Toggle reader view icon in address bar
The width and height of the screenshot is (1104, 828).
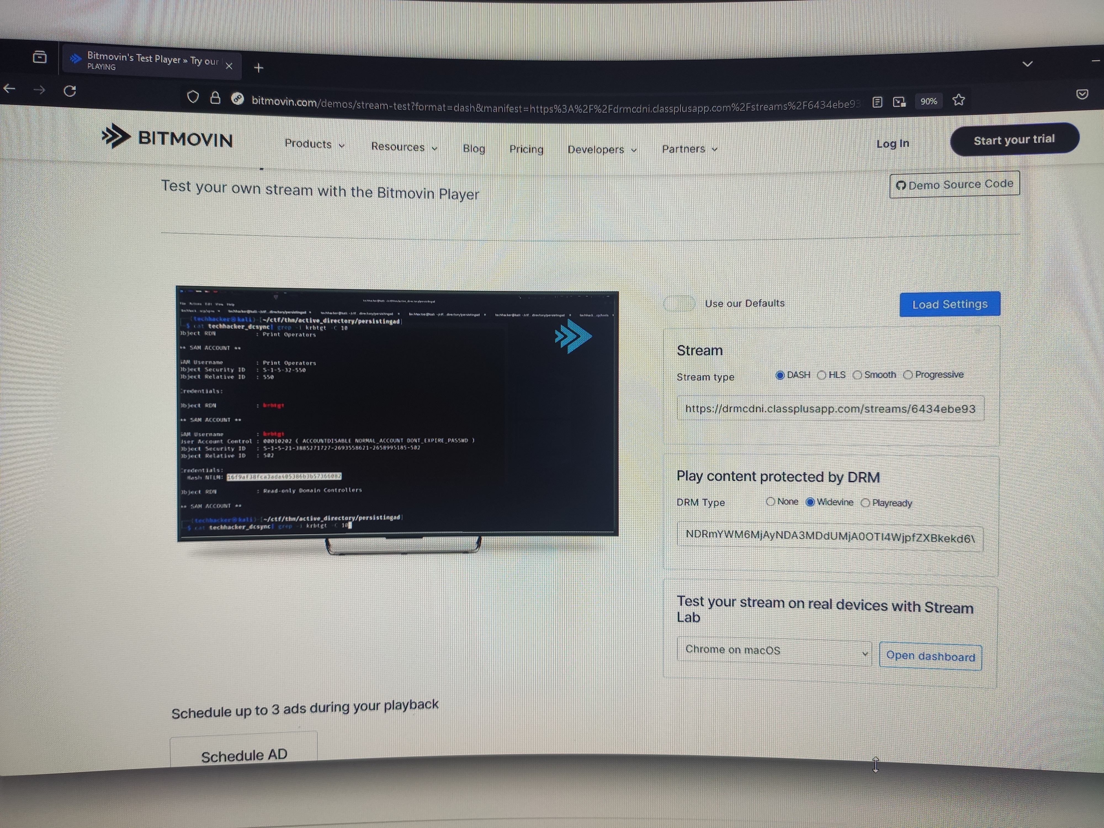(x=877, y=102)
